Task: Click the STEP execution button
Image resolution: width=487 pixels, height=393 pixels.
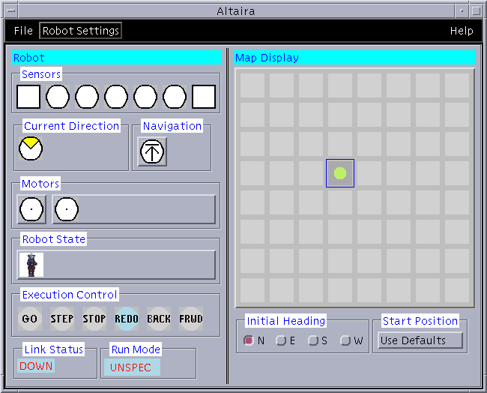Action: [62, 319]
